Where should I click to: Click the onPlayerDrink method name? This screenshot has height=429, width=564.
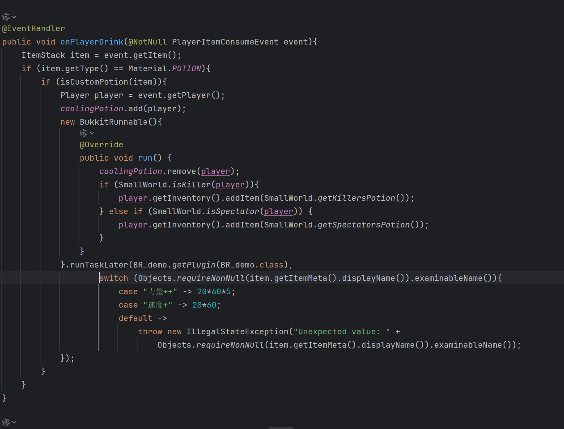91,42
